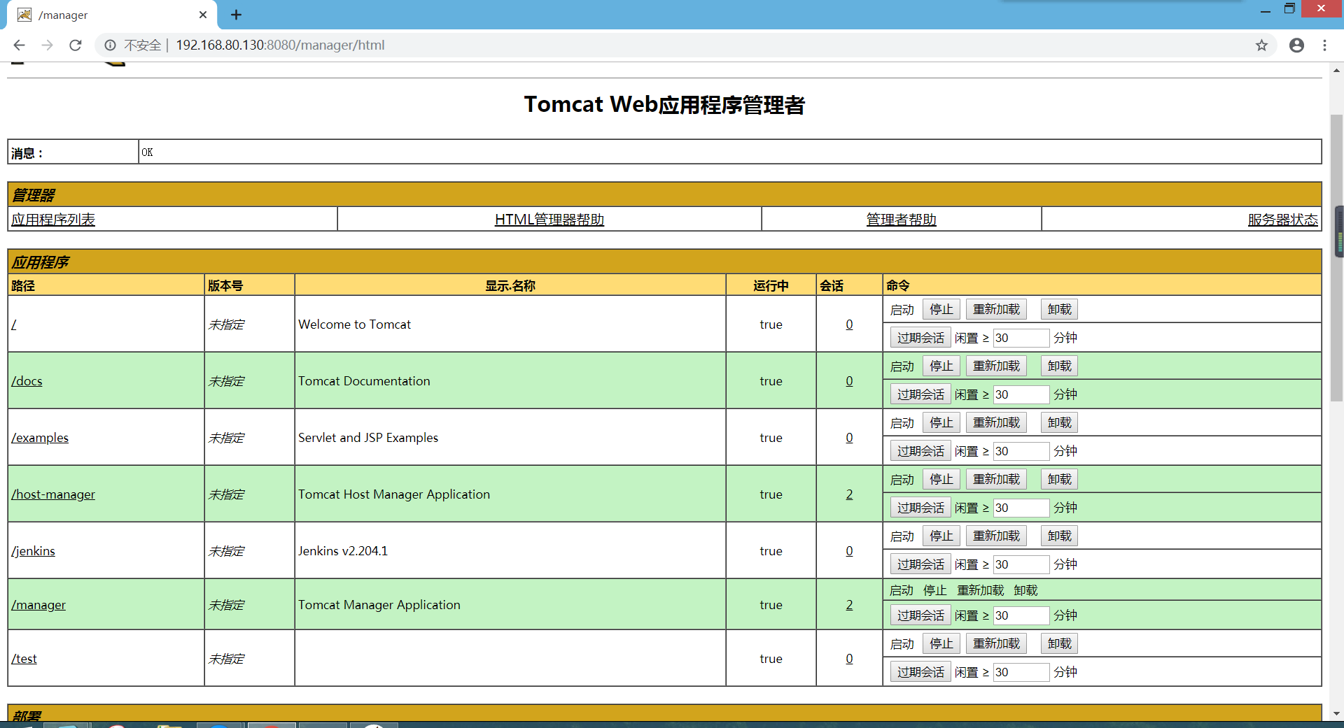
Task: Expire sessions for /jenkins
Action: pos(920,564)
